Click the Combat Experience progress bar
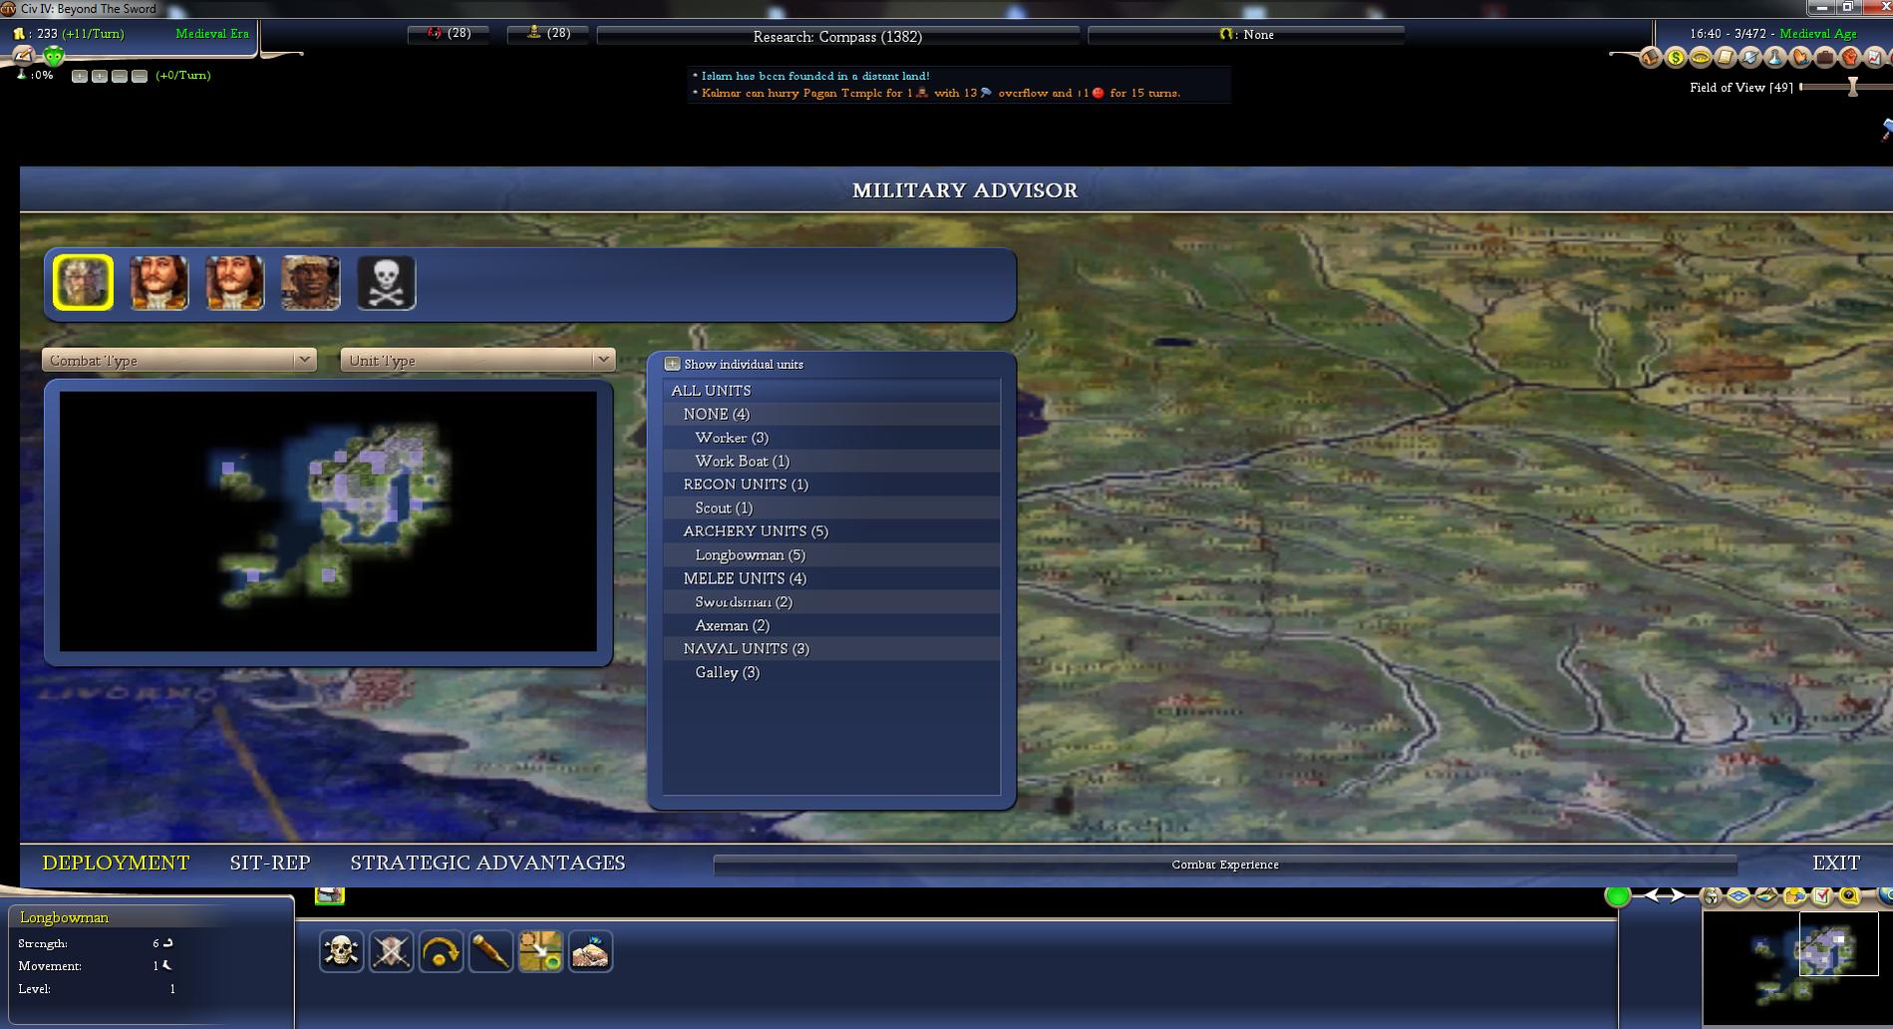This screenshot has height=1029, width=1893. coord(1225,864)
